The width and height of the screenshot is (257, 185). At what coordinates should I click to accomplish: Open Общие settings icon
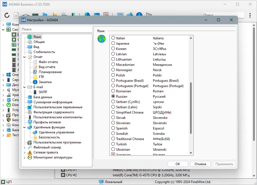click(x=30, y=42)
